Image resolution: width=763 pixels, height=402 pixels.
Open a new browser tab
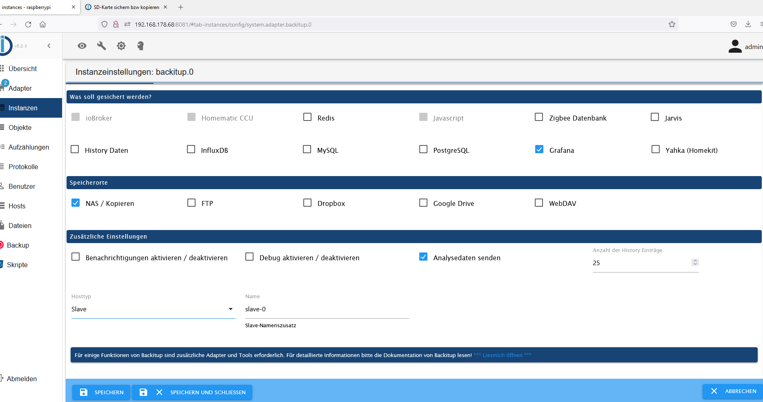tap(181, 7)
